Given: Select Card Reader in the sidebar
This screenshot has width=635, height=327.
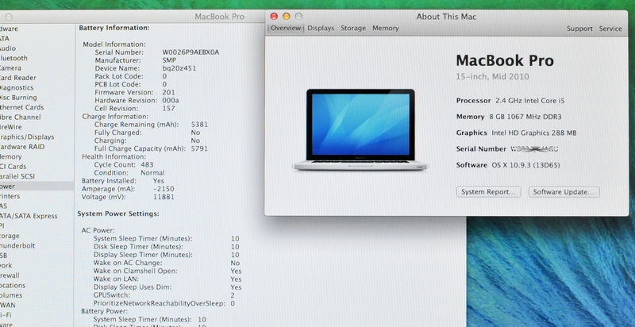Looking at the screenshot, I should [x=17, y=78].
